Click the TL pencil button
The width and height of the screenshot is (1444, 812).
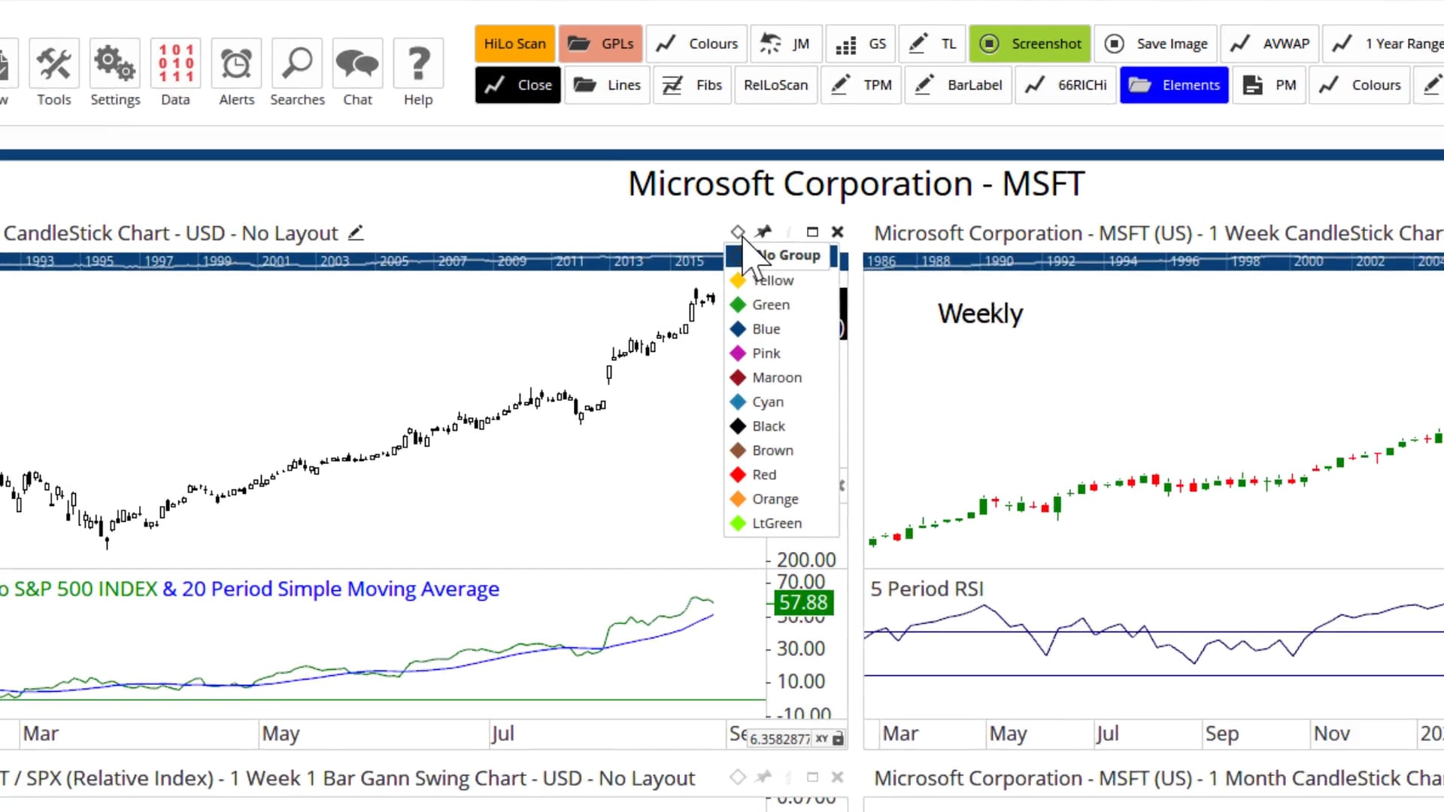(933, 44)
